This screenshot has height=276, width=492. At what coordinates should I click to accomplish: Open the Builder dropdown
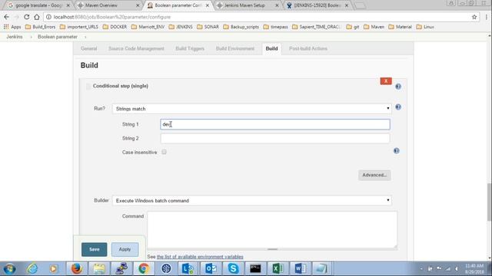(x=252, y=200)
